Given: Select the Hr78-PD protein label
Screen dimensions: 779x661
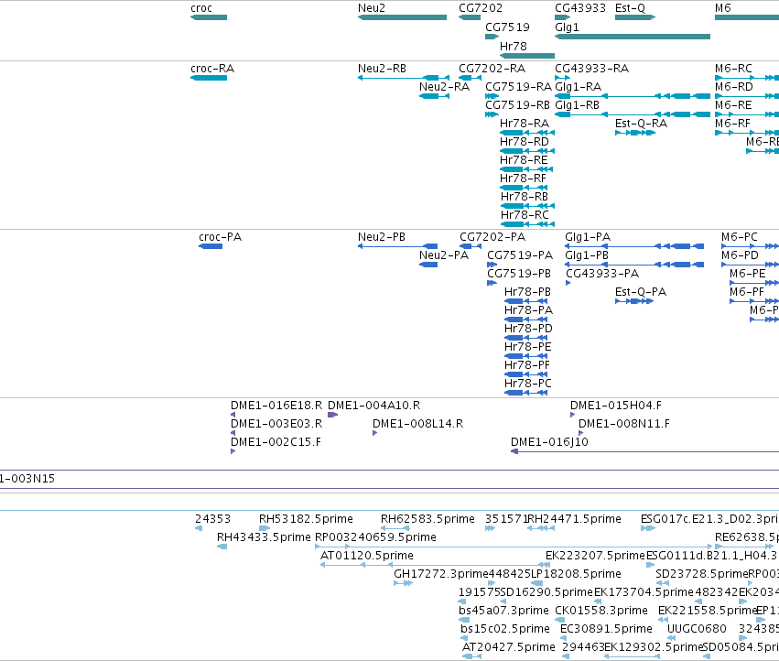Looking at the screenshot, I should tap(528, 329).
